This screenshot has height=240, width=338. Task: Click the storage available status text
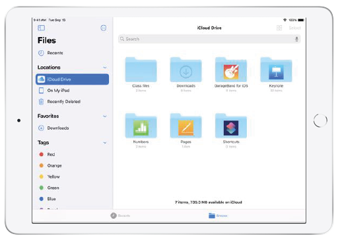click(x=209, y=202)
